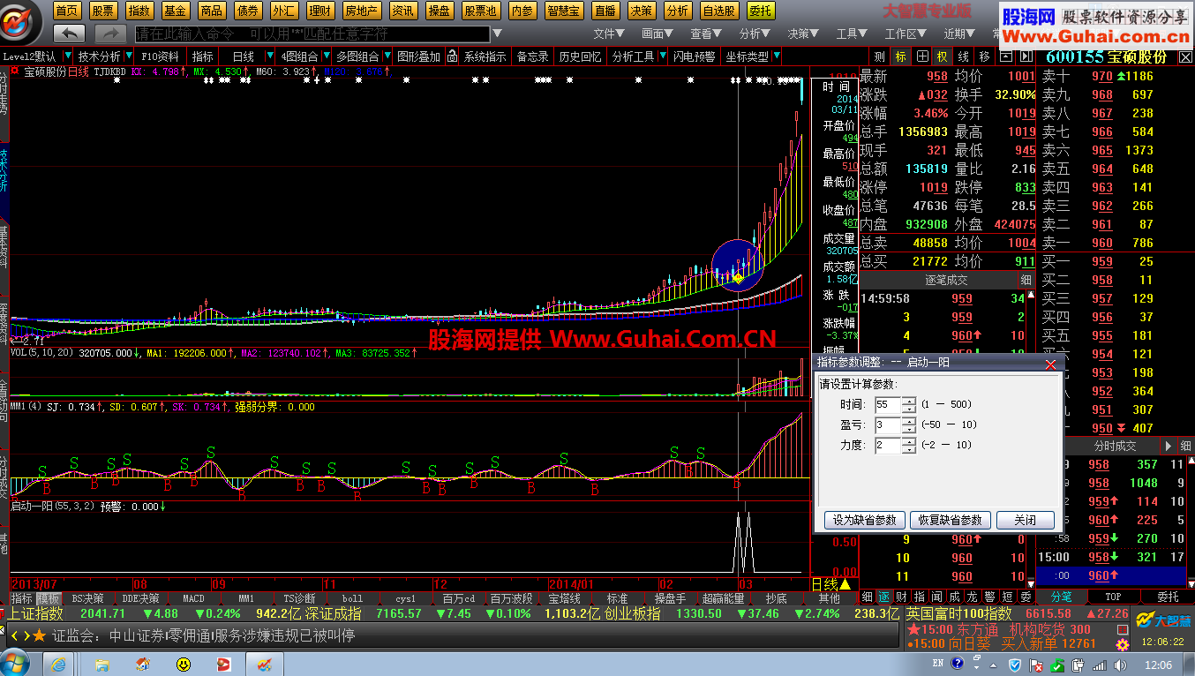
Task: Open Internet Explorer from the taskbar
Action: click(x=59, y=664)
